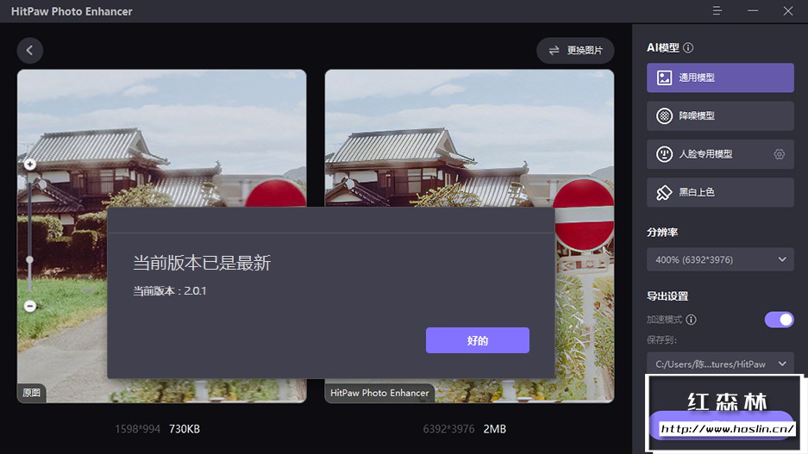Open the hamburger menu in title bar
The image size is (808, 454).
click(x=717, y=11)
